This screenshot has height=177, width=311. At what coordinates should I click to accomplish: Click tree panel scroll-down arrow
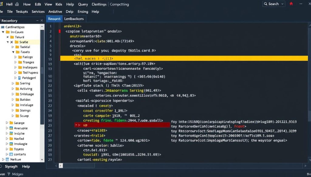[x=42, y=159]
